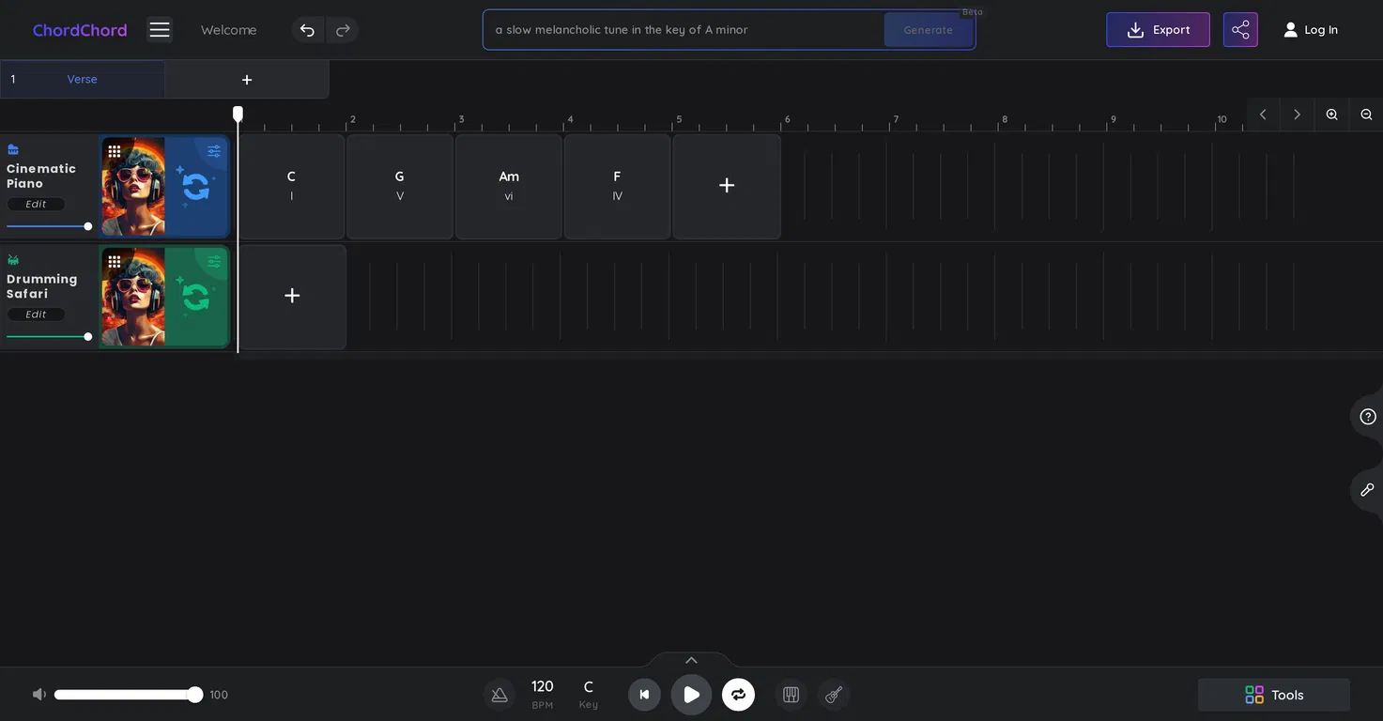Open the Tools panel
1383x721 pixels.
tap(1274, 695)
